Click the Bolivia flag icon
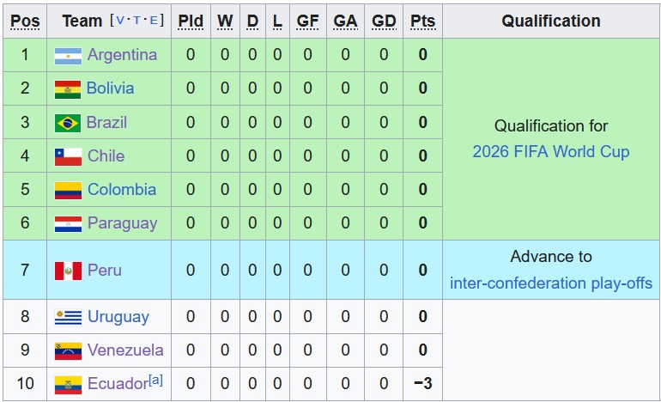 (68, 89)
